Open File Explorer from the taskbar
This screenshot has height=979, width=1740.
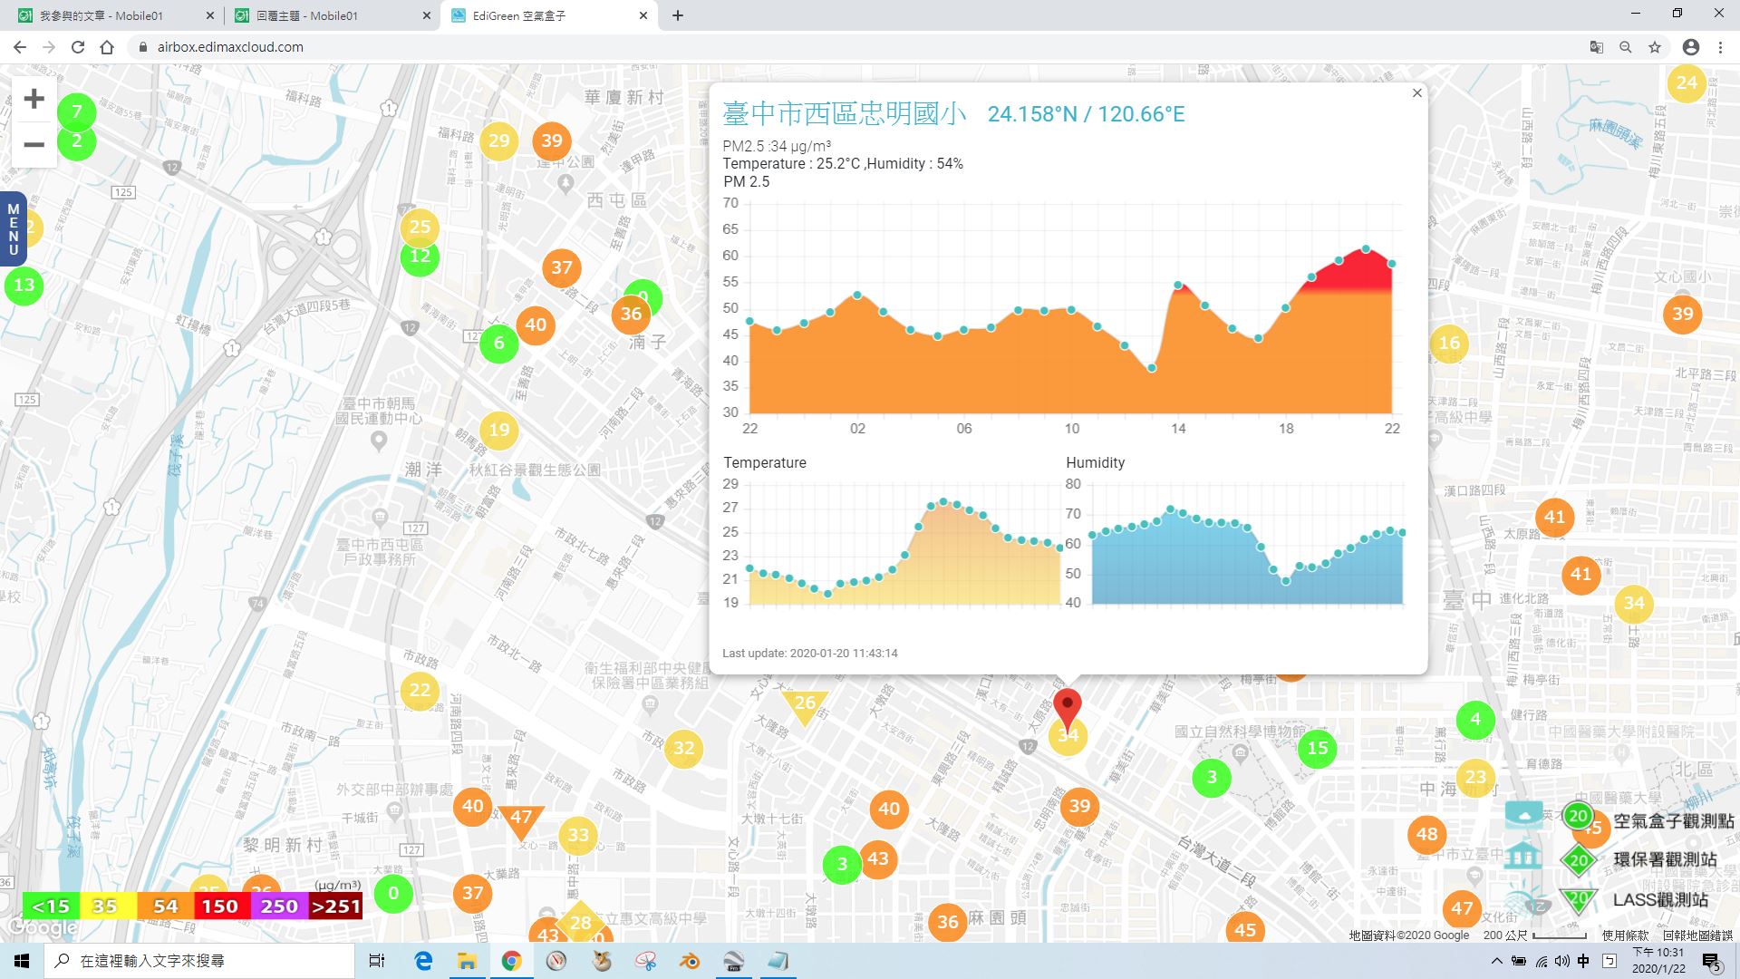tap(467, 961)
